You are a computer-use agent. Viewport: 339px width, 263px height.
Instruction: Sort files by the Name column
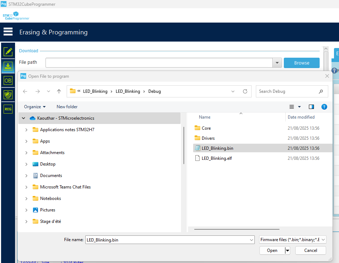pos(205,117)
